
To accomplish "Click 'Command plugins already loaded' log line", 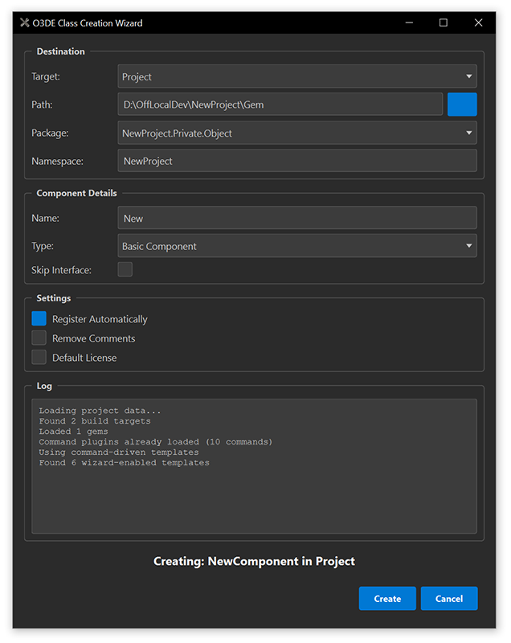I will (156, 441).
